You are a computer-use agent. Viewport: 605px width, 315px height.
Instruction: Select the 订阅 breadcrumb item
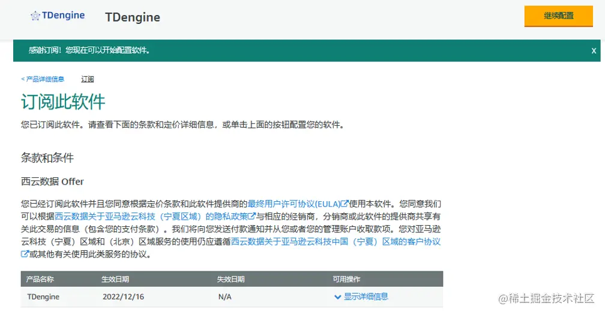coord(88,79)
